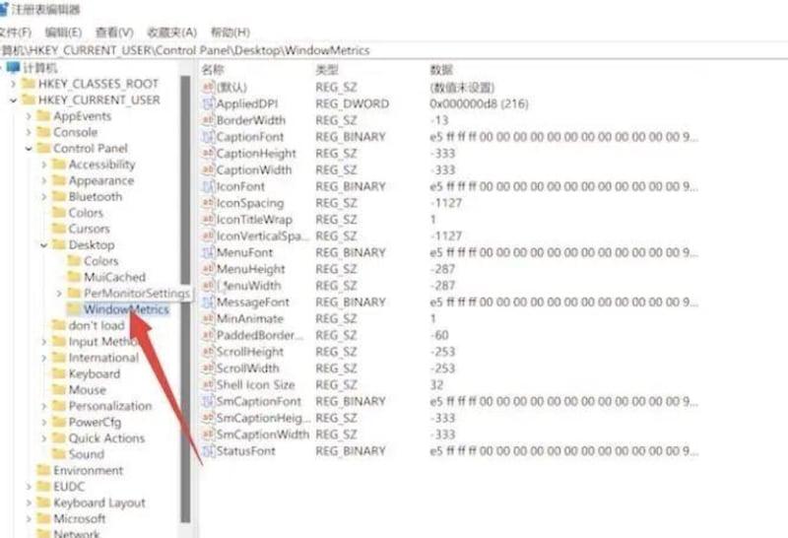
Task: Expand the PerMonitorSettings key chevron
Action: (59, 293)
